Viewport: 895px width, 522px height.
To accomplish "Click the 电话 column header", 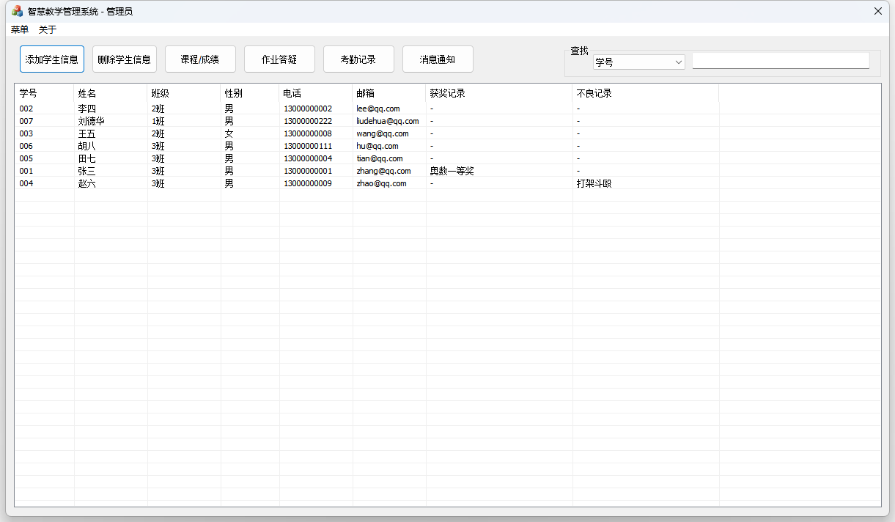I will pos(292,92).
